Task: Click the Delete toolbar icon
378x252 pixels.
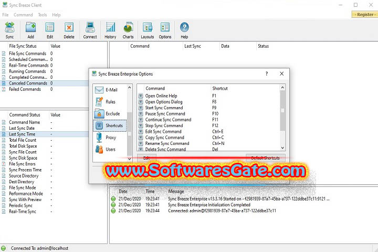Action: (x=69, y=30)
